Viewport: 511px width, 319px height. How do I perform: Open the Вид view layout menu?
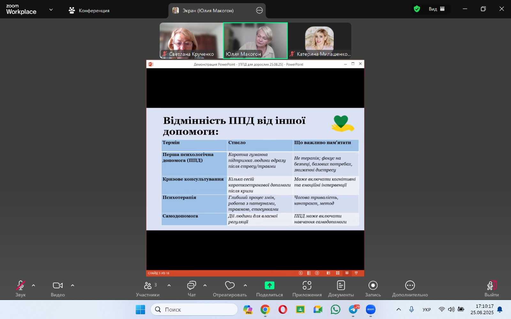[x=437, y=9]
